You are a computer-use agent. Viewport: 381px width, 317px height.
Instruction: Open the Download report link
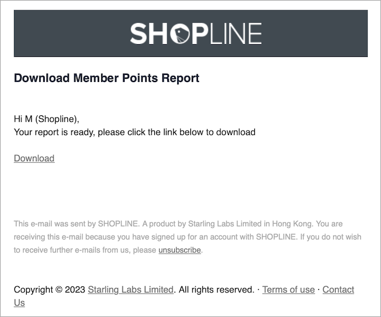pyautogui.click(x=34, y=158)
